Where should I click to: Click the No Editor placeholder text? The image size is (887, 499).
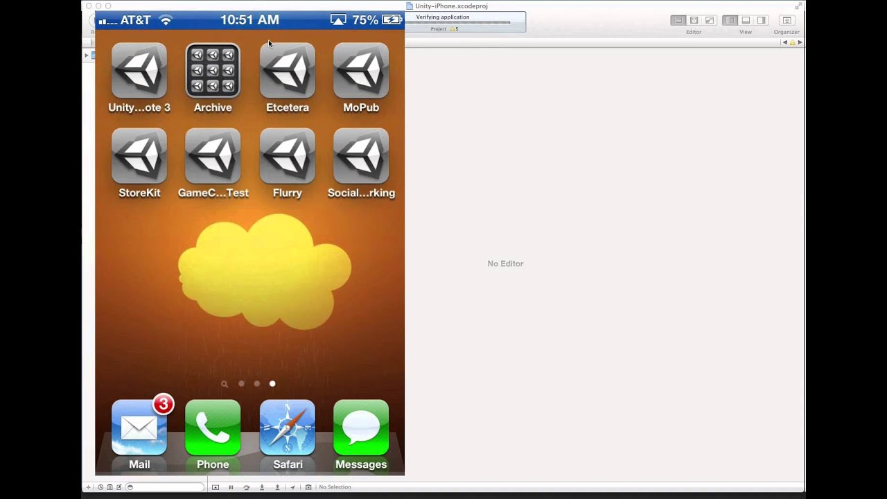tap(505, 263)
